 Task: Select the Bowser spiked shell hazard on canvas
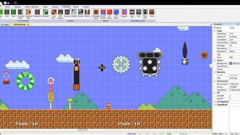coord(150,64)
